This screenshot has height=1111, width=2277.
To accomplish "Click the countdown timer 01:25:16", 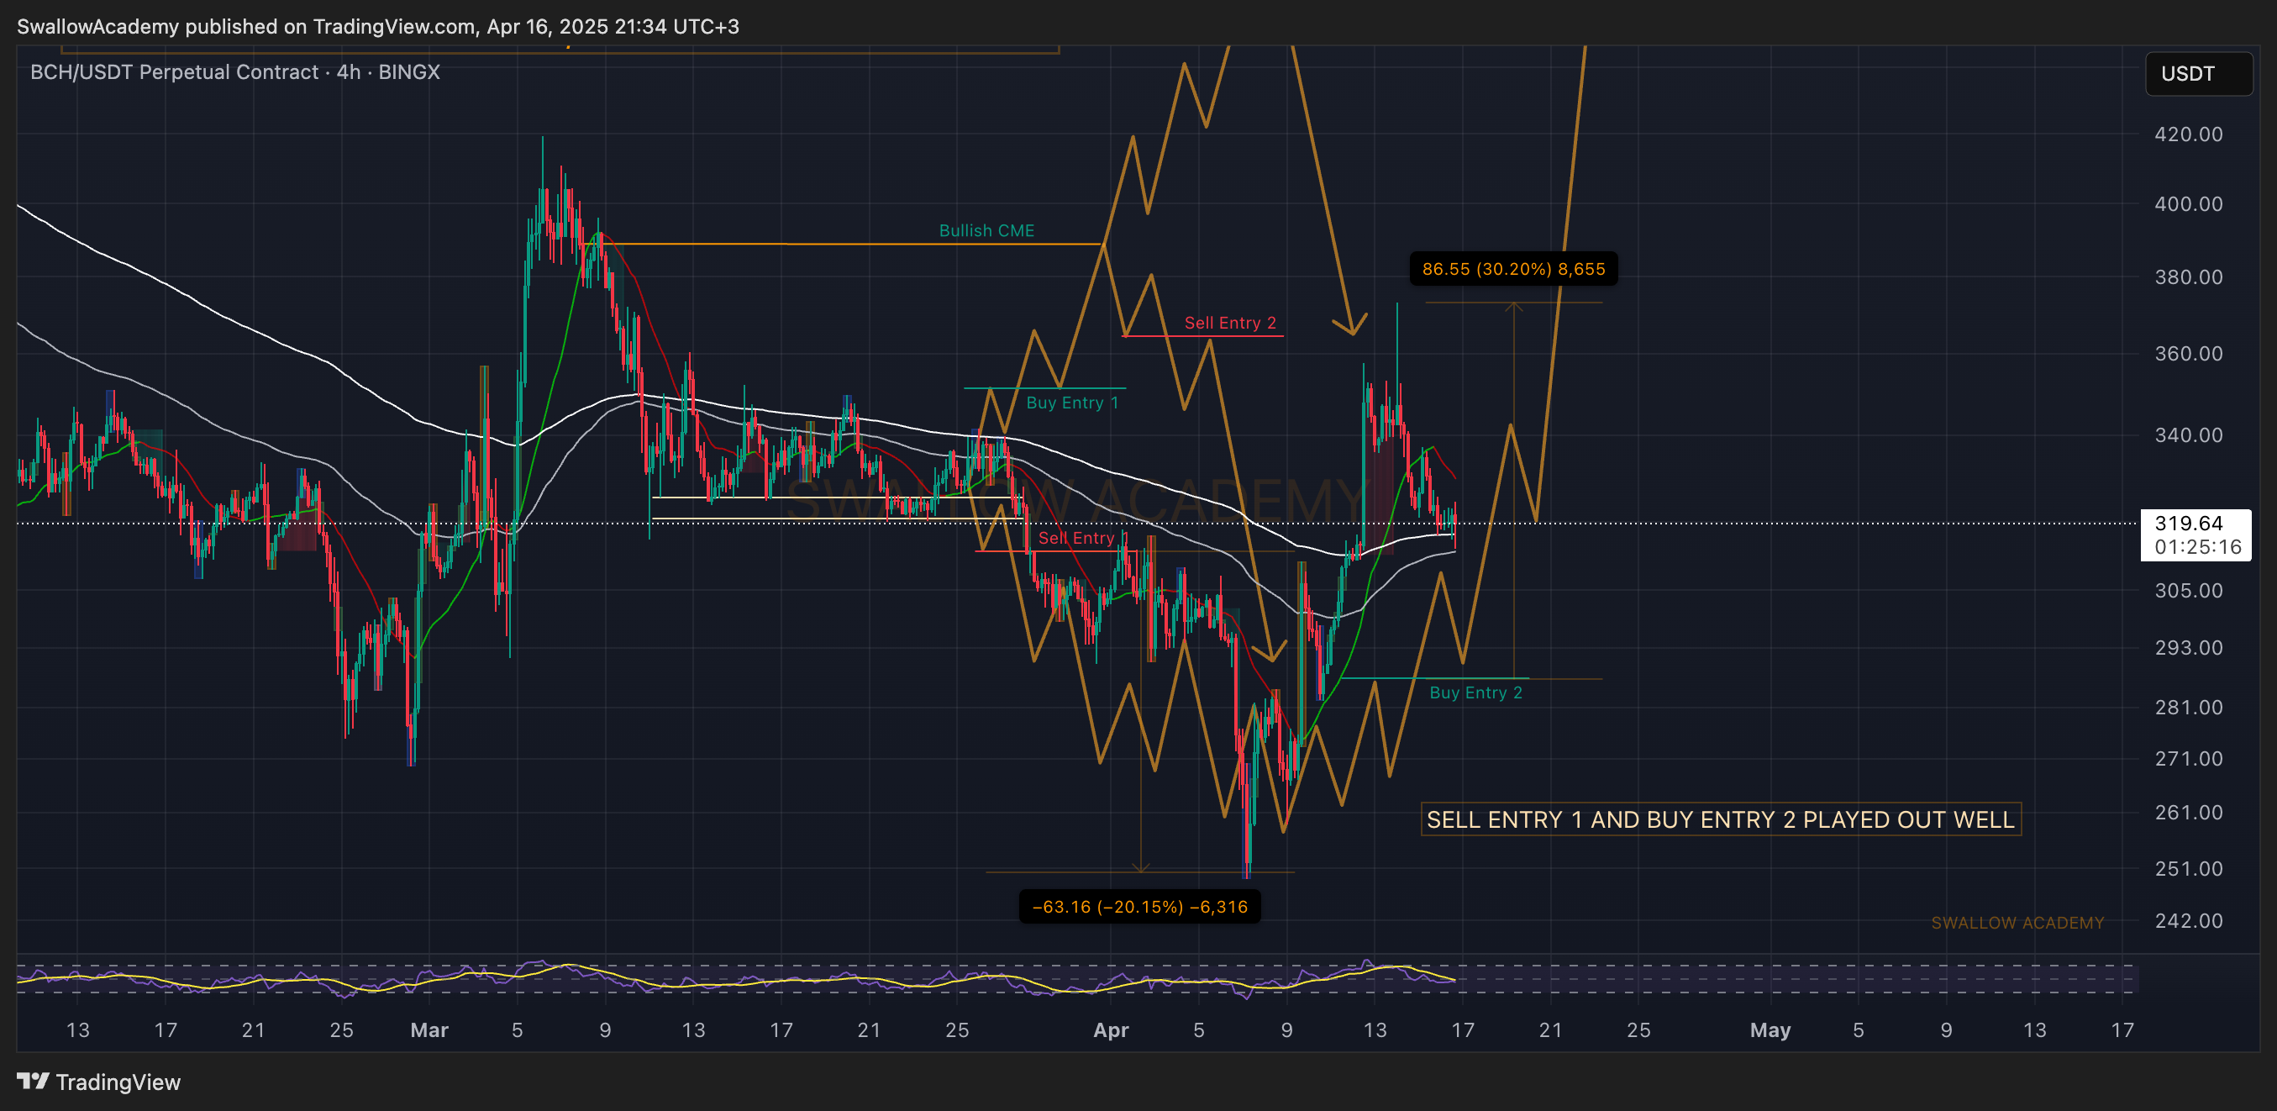I will pyautogui.click(x=2197, y=547).
